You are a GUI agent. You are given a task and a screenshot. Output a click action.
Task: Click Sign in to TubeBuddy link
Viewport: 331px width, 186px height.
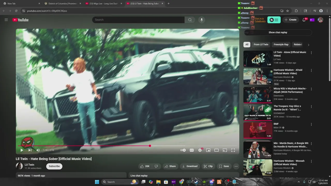pos(260,20)
